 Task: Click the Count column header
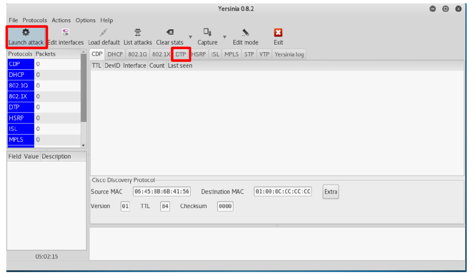point(157,66)
